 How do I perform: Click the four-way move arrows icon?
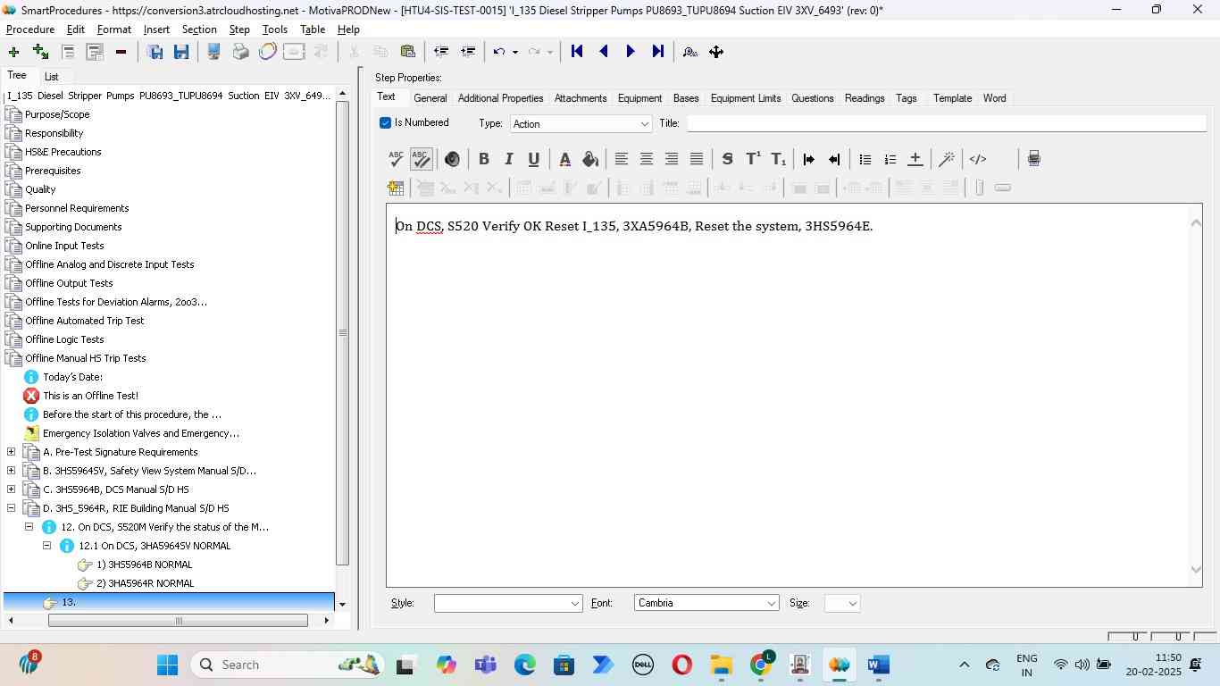[716, 52]
